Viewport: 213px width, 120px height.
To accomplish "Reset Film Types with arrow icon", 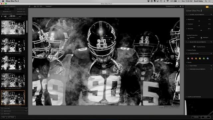I will [211, 66].
